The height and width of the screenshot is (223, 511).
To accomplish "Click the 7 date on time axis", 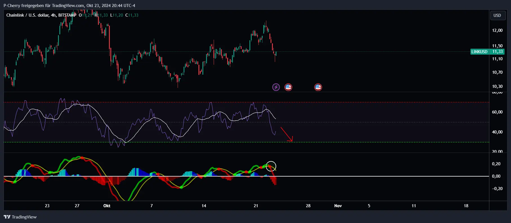I will point(151,206).
